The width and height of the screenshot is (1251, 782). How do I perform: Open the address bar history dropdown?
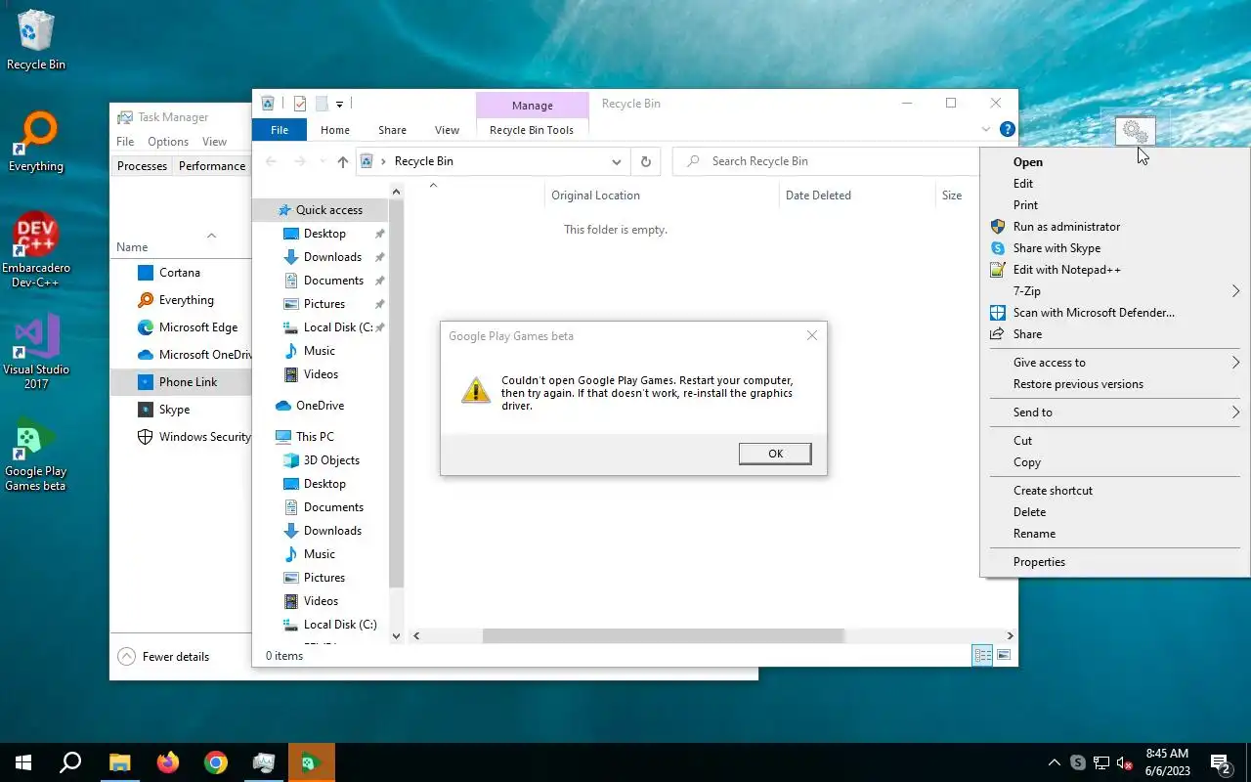pyautogui.click(x=617, y=161)
